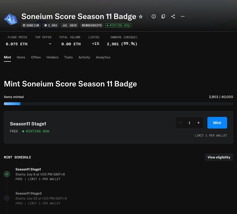The width and height of the screenshot is (237, 214).
Task: Click the MINTING NOW status badge in the header
Action: click(118, 25)
